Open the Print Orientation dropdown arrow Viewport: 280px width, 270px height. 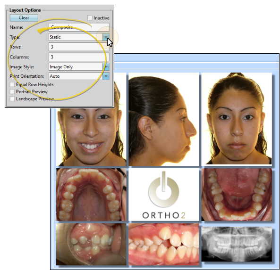106,76
